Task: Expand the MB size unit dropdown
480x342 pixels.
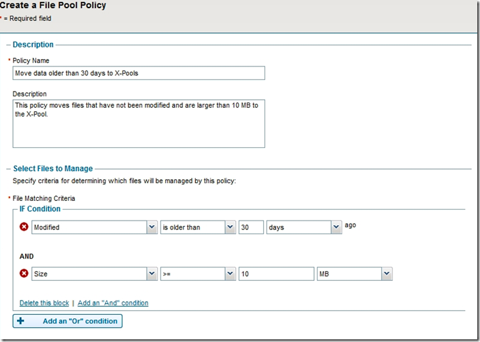Action: pos(354,274)
